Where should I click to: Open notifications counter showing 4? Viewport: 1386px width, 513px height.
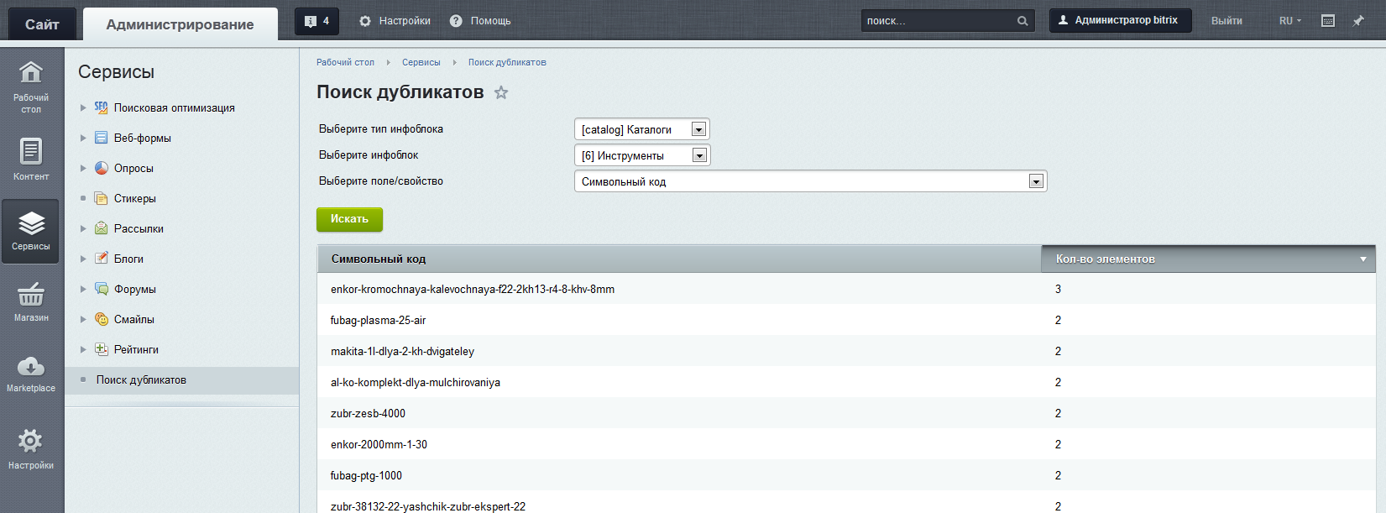(x=316, y=21)
